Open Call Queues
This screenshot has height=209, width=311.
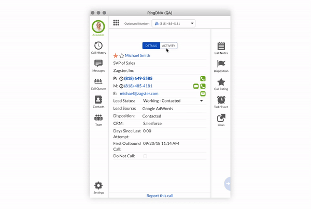pos(98,84)
